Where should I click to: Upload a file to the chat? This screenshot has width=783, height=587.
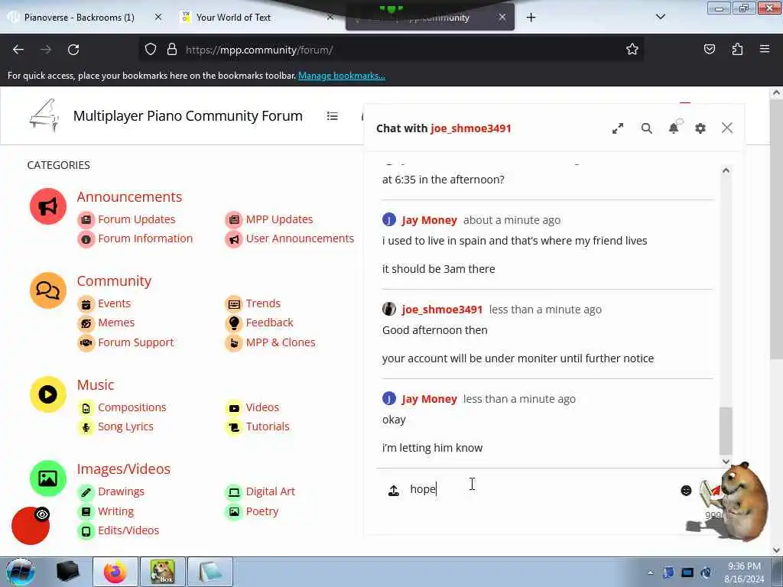click(x=394, y=490)
